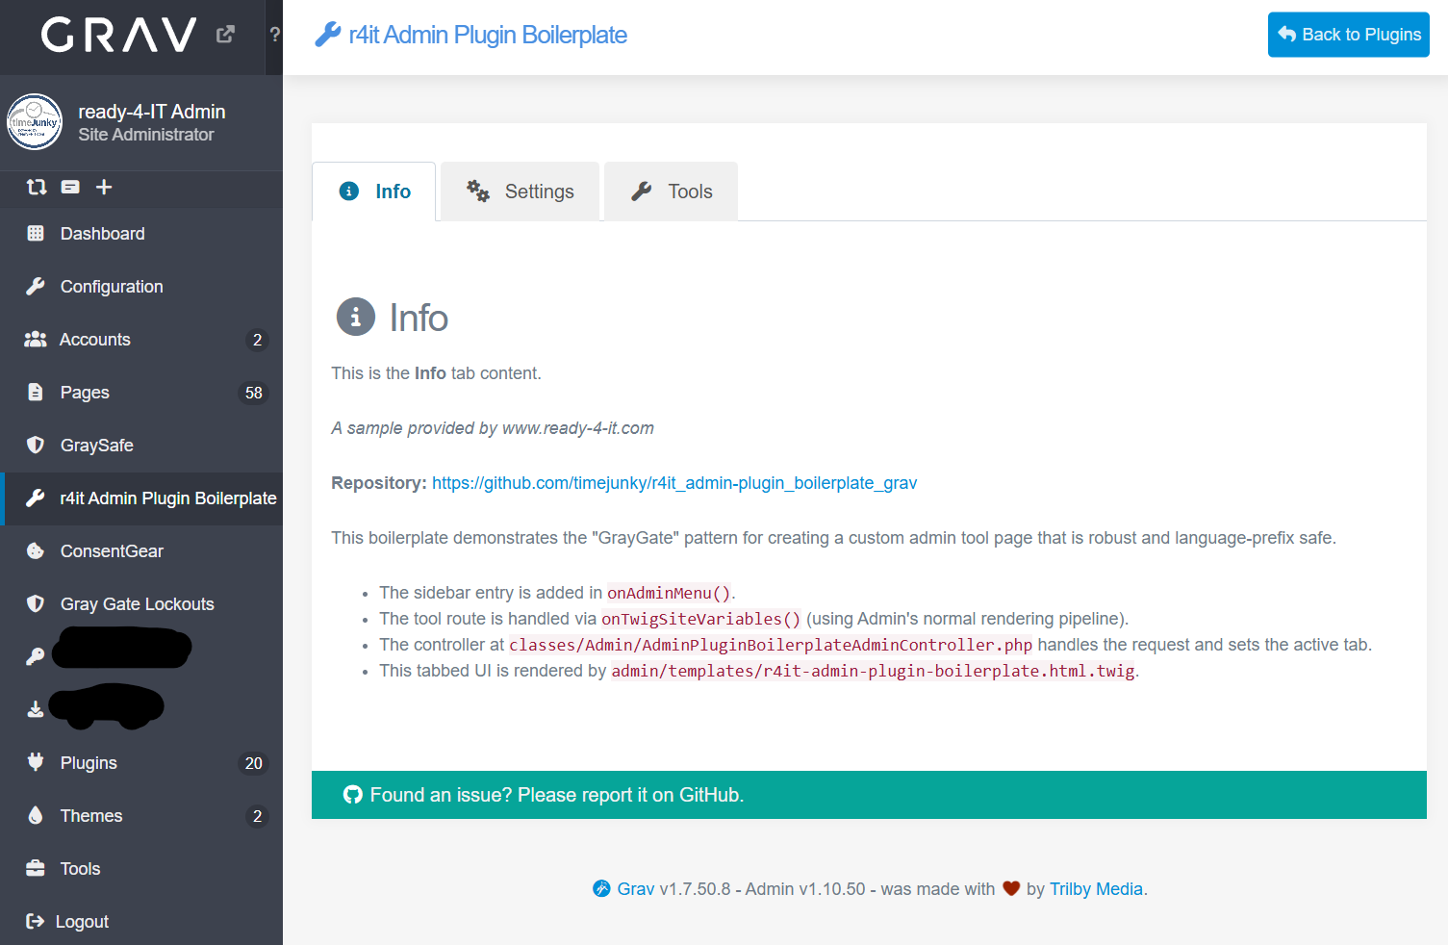This screenshot has width=1448, height=945.
Task: Add a new page with the plus icon
Action: (103, 187)
